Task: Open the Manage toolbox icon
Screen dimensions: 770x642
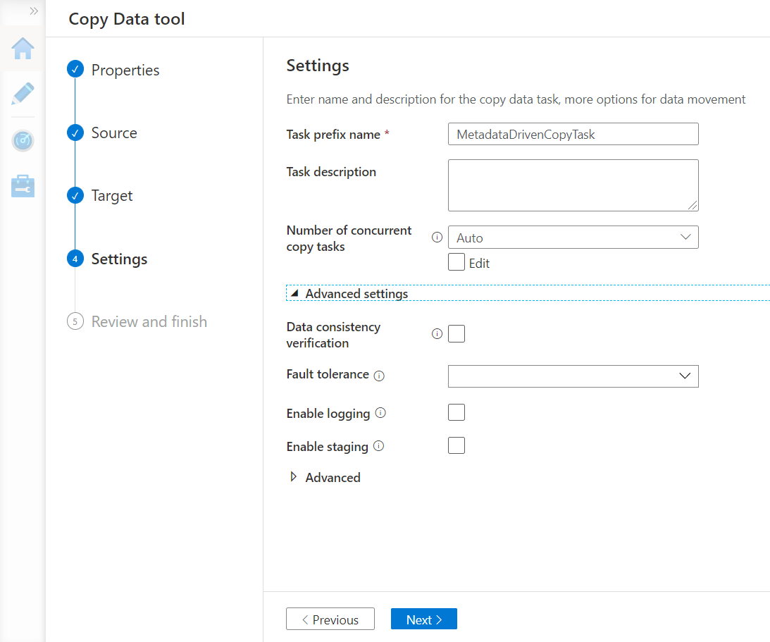Action: [x=23, y=186]
